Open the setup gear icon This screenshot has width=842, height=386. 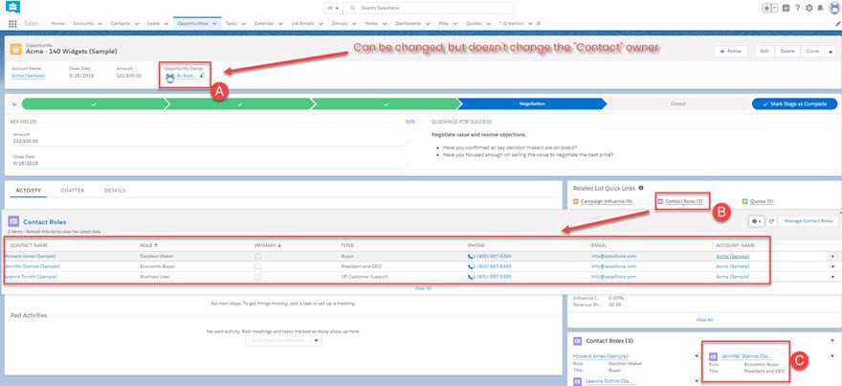pos(809,8)
